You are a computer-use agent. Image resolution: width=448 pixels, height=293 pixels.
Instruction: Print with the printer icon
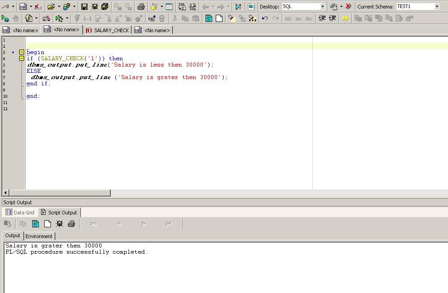coord(141,6)
